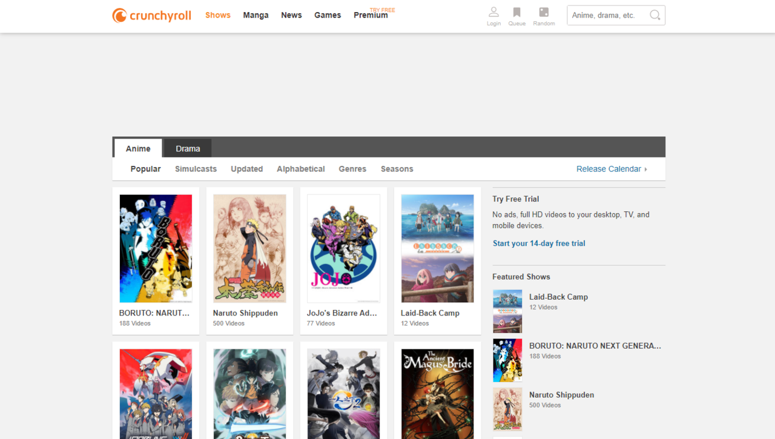Click the Featured BORUTO thumbnail
This screenshot has height=439, width=775.
[507, 360]
